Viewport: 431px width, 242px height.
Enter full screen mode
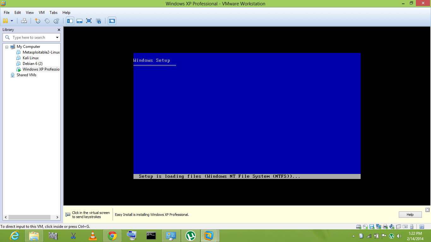coord(89,21)
